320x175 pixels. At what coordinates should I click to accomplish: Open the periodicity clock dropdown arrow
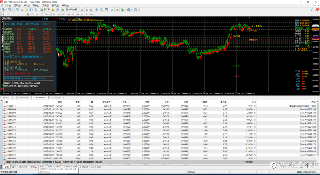131,10
